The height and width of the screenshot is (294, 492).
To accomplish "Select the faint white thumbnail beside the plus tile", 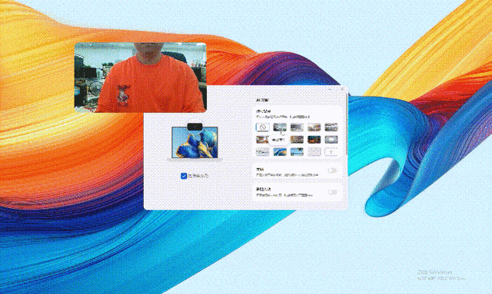I will [314, 152].
